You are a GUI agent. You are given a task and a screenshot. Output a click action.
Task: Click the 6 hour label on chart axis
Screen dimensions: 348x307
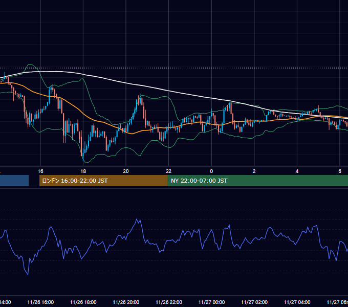tap(340, 171)
